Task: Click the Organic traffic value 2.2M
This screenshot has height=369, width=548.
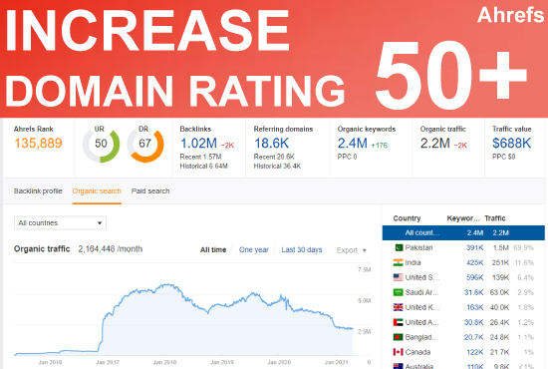Action: tap(435, 144)
